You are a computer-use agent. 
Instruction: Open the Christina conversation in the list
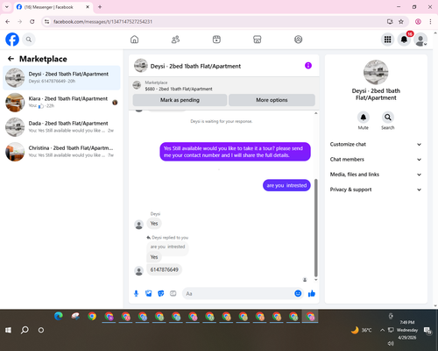pos(61,152)
